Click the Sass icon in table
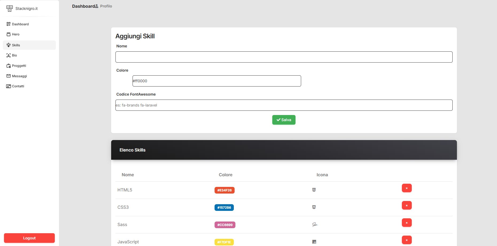497x246 pixels. click(314, 225)
